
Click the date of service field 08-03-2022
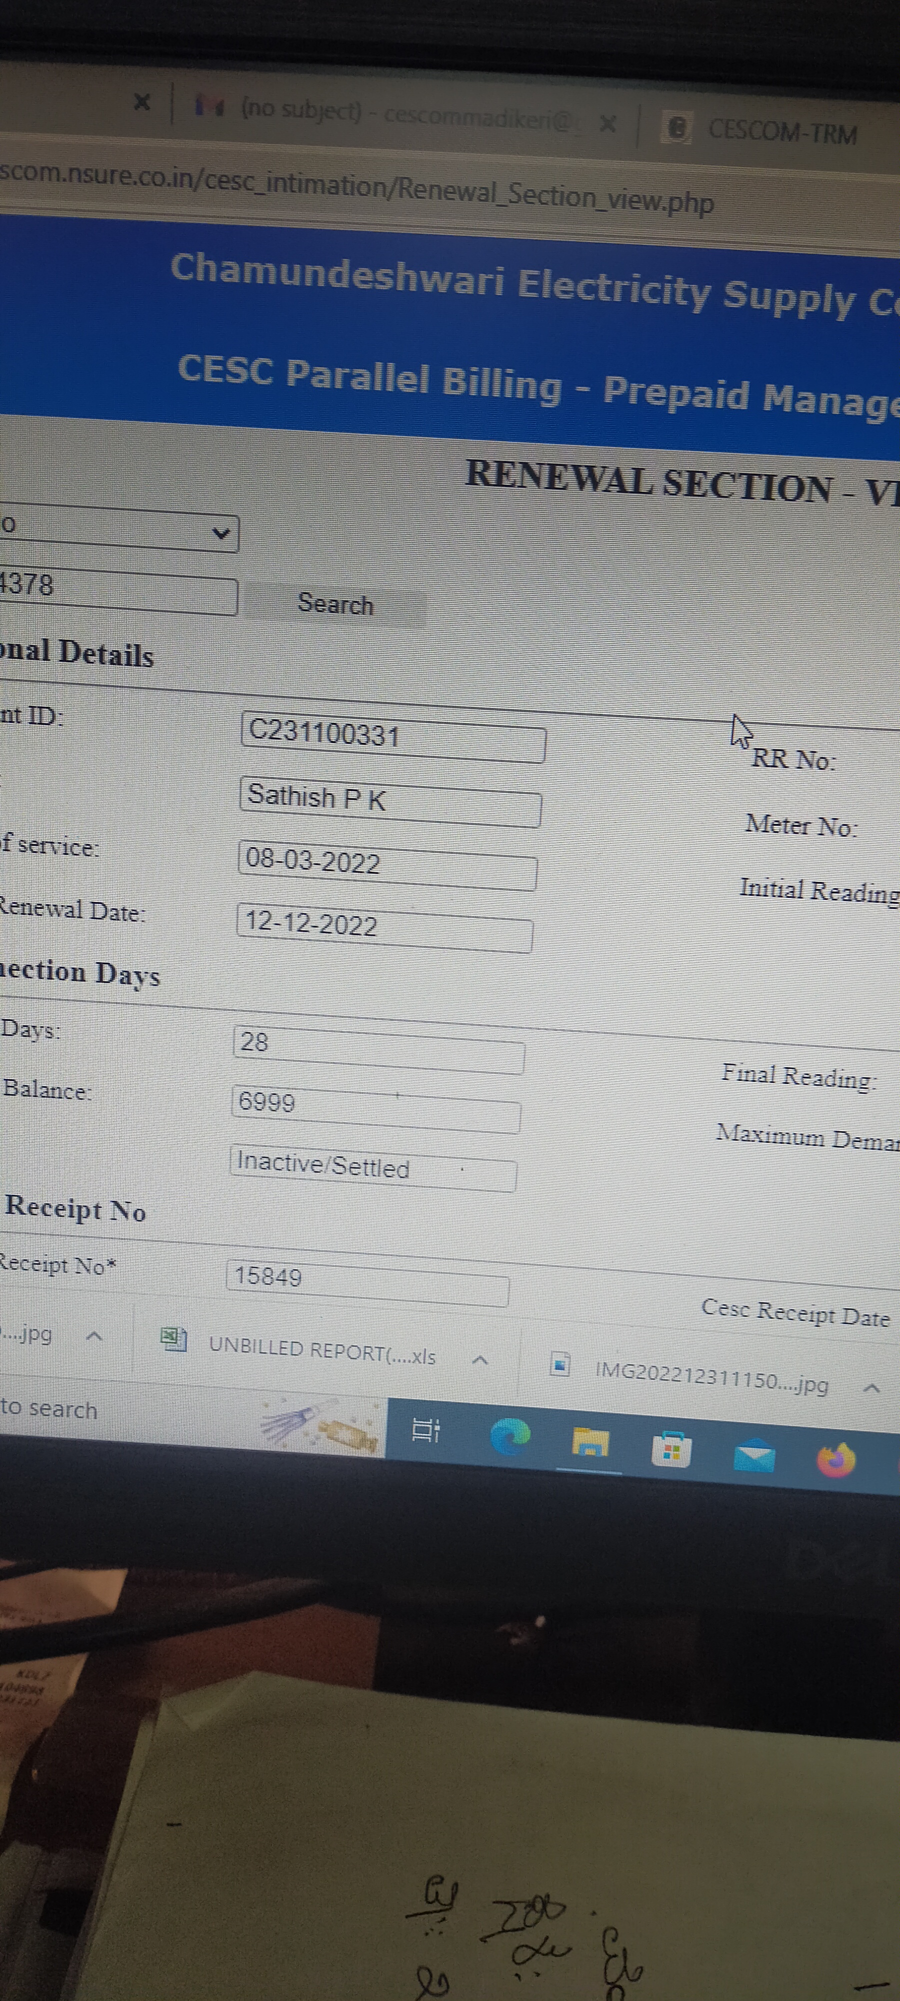pyautogui.click(x=387, y=864)
